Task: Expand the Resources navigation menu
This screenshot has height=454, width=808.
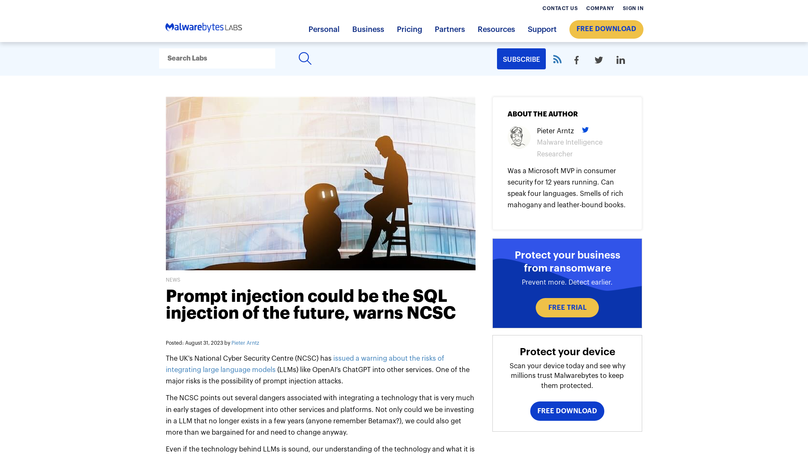Action: pos(496,29)
